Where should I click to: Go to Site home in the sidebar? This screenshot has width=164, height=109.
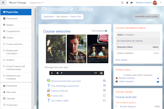(x=16, y=92)
